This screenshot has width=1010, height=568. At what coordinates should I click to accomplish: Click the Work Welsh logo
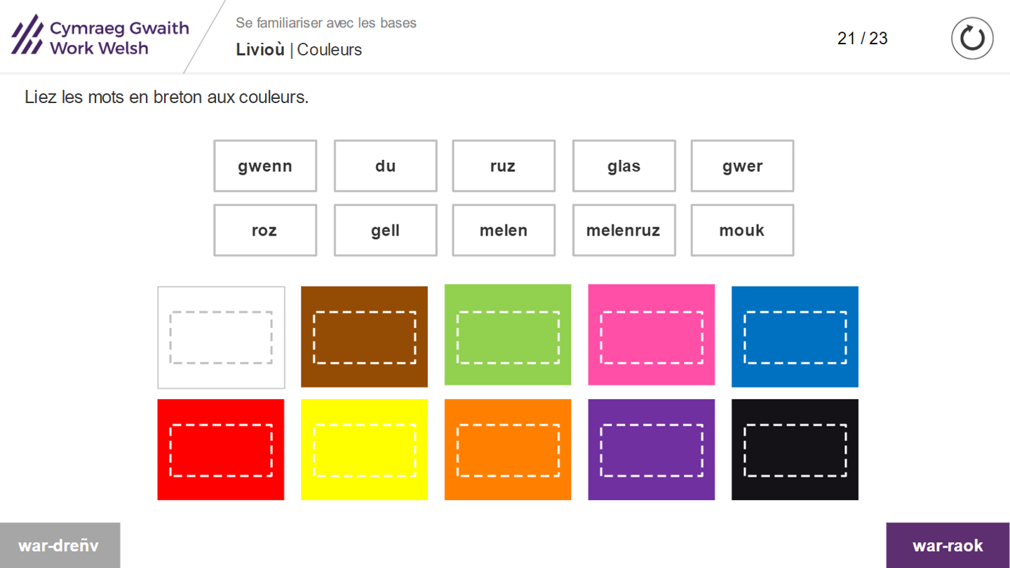[x=100, y=37]
